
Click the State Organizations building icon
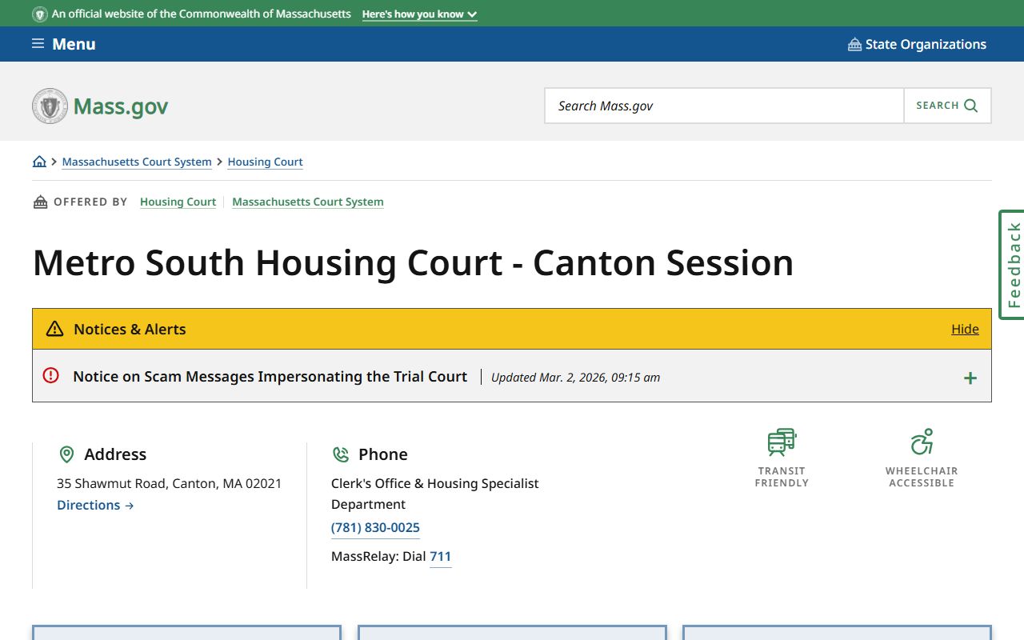pos(854,44)
